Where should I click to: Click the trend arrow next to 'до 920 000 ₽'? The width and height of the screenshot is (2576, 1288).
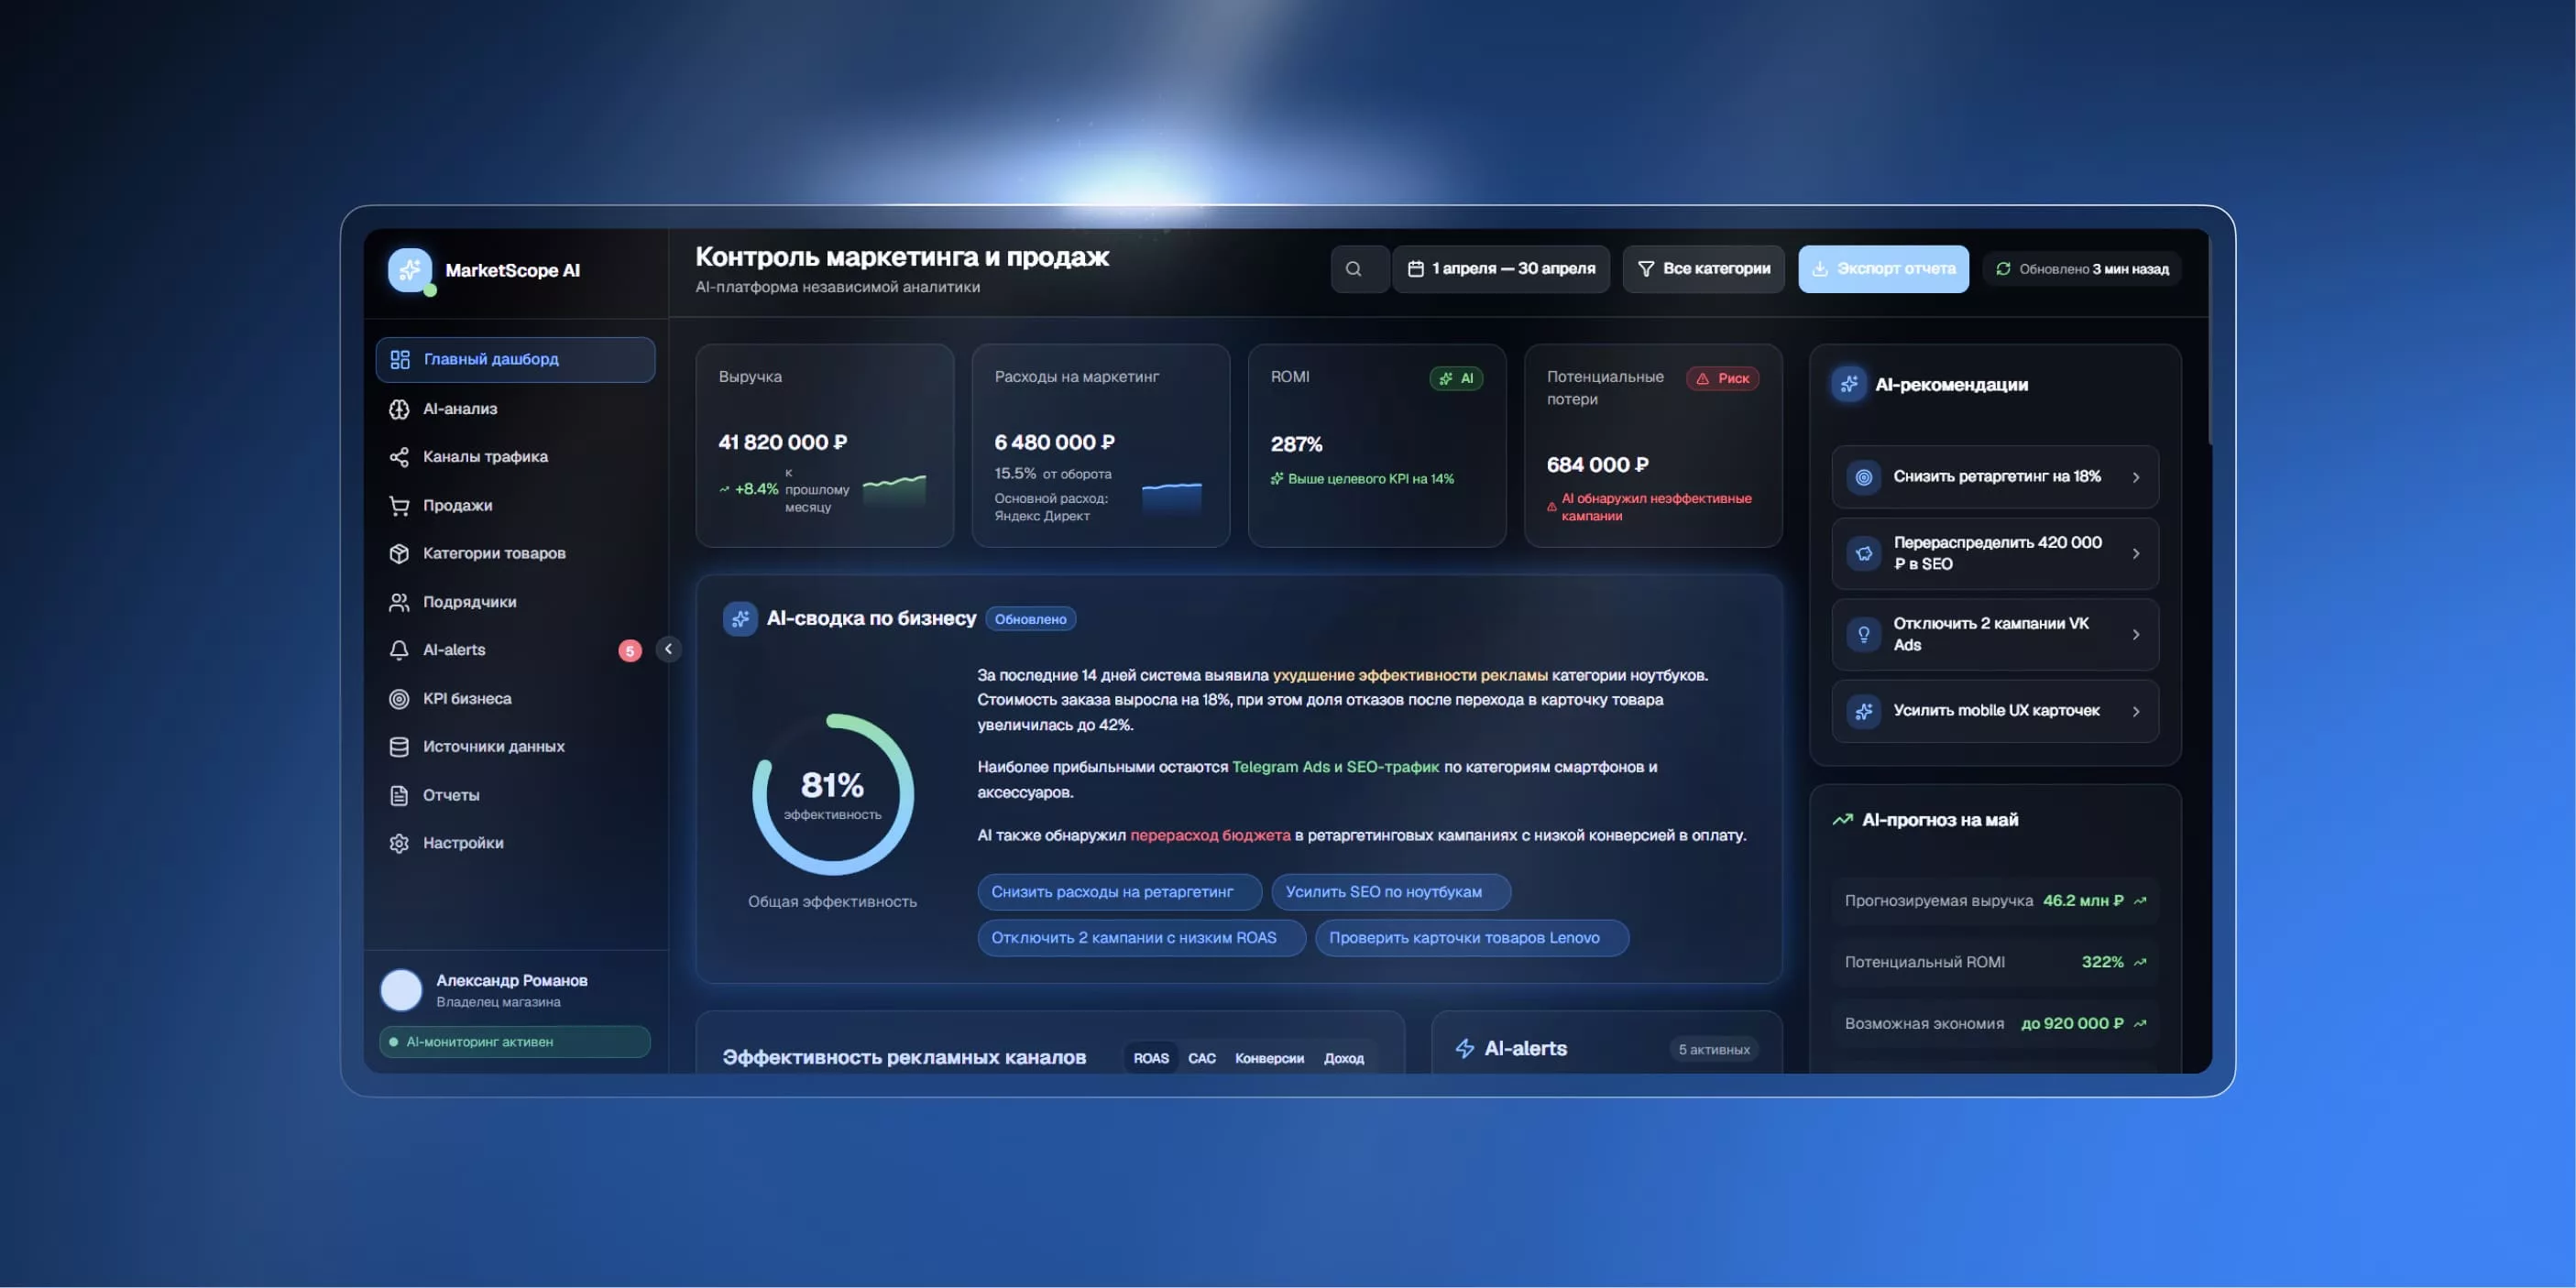point(2140,1024)
